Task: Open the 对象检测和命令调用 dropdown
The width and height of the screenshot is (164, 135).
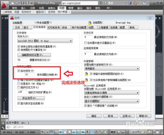Action: click(x=112, y=93)
